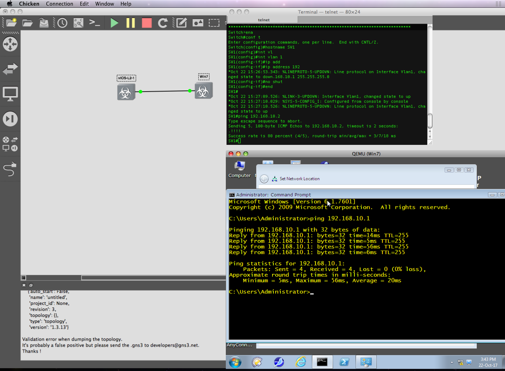Select the vIOS-L2-1 switch node

tap(126, 92)
